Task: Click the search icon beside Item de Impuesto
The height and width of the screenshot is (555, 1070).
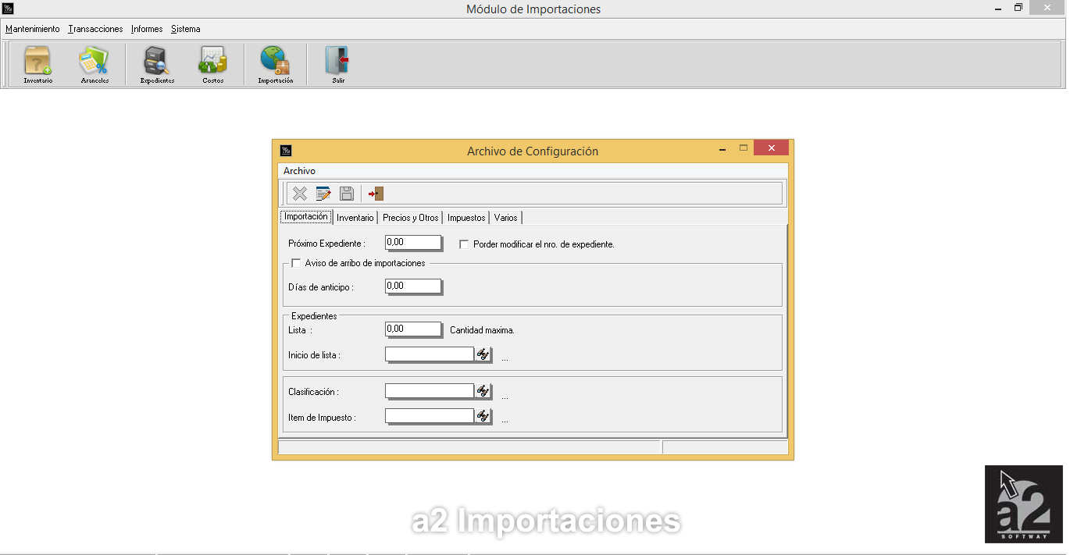Action: click(x=483, y=416)
